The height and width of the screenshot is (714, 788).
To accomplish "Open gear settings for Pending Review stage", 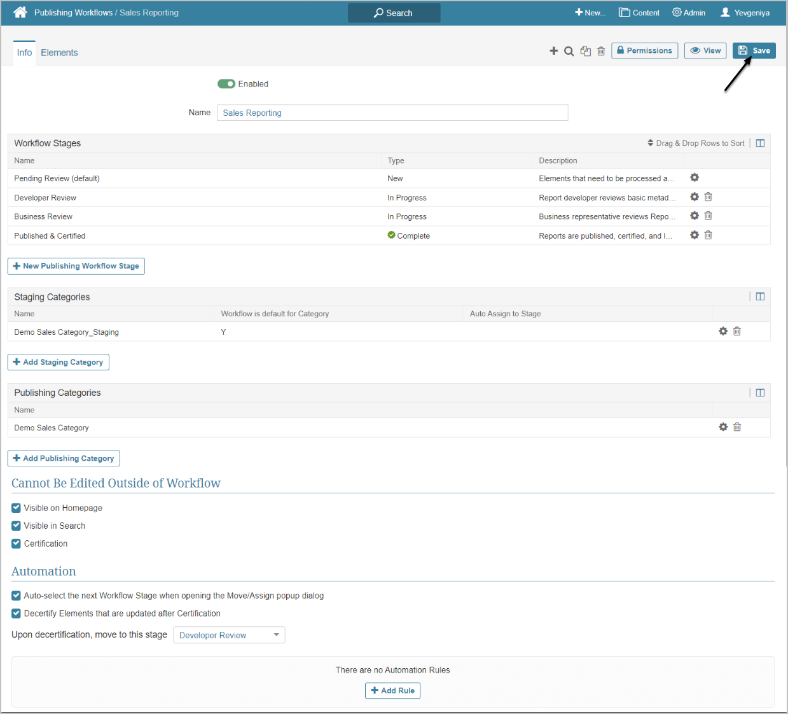I will click(695, 178).
